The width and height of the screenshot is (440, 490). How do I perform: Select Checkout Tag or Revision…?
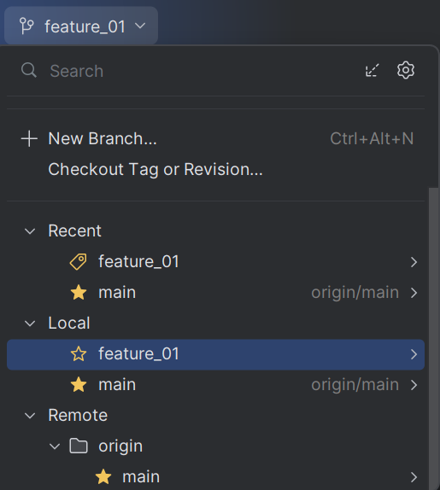click(x=155, y=169)
